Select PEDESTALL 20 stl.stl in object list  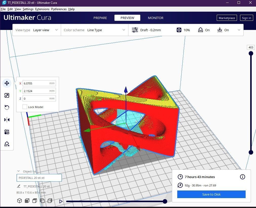[39, 178]
